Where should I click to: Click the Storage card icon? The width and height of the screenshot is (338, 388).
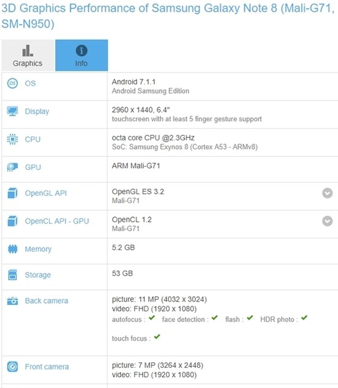point(12,275)
